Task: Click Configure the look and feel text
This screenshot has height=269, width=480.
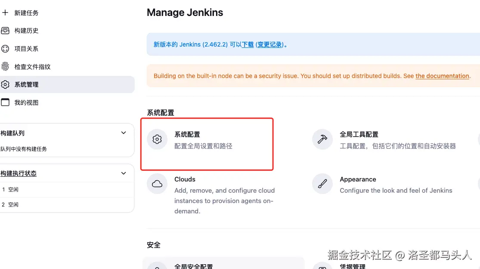Action: (x=396, y=190)
